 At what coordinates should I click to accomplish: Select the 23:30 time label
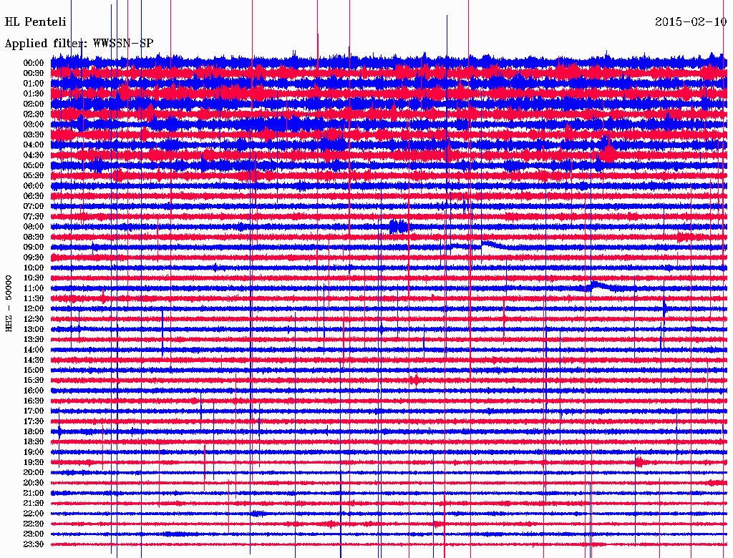click(x=34, y=544)
